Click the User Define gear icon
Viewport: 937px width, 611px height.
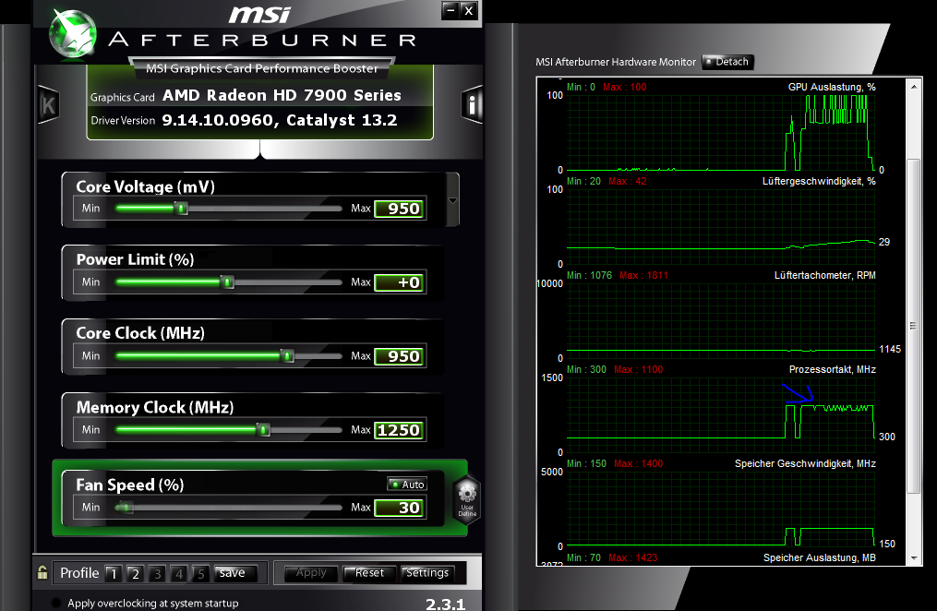(467, 500)
